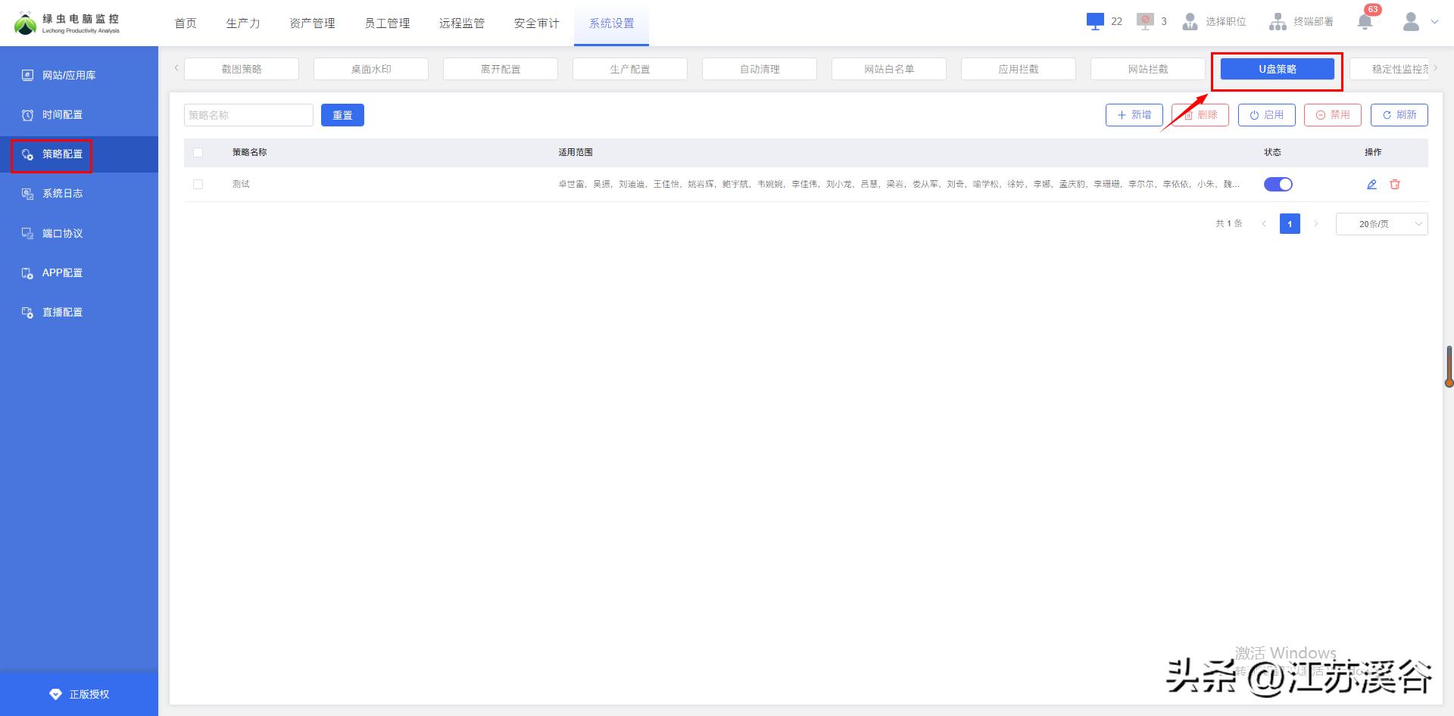Click the 禁用 button
This screenshot has height=716, width=1454.
click(x=1333, y=115)
